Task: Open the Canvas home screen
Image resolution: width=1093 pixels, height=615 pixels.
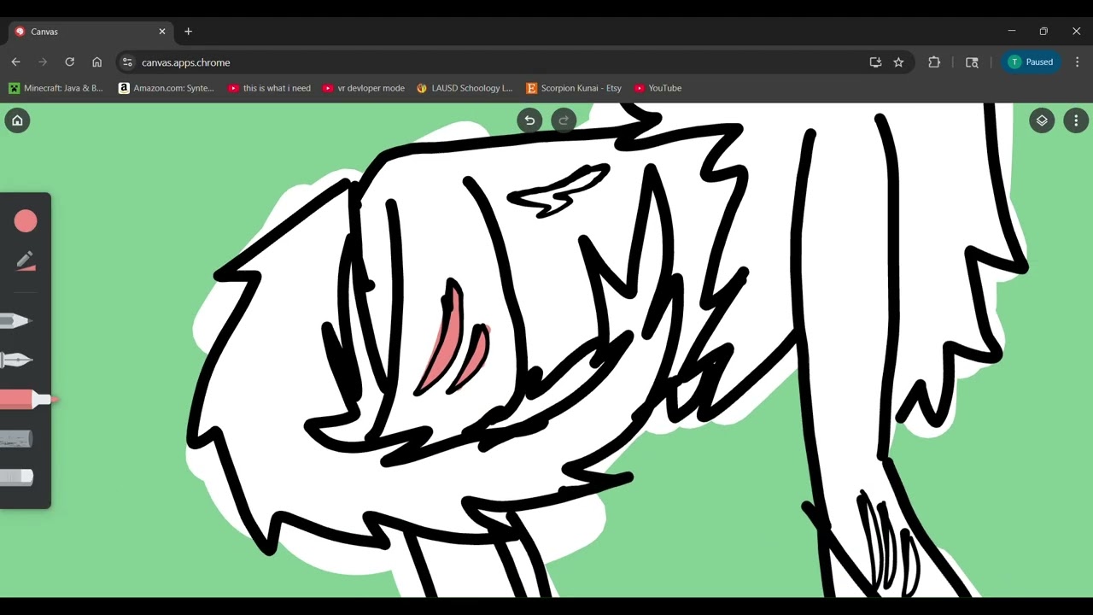Action: pos(17,120)
